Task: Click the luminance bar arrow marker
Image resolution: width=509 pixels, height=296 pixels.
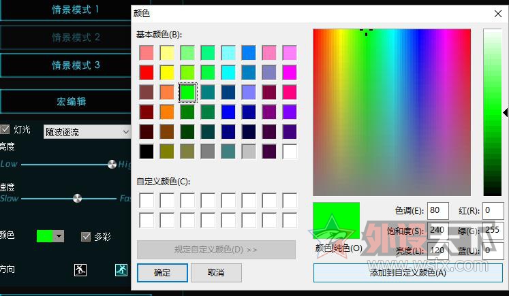Action: tap(505, 112)
